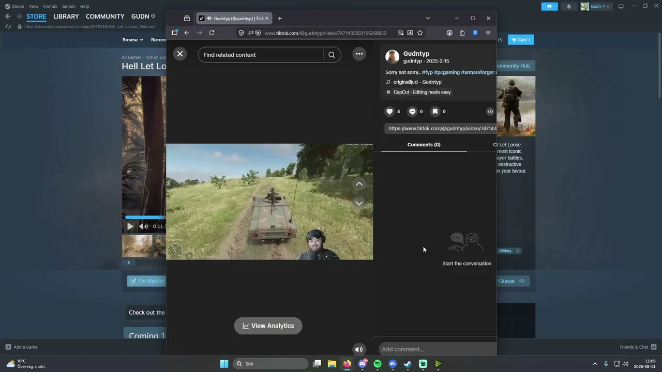Open Spotify from the taskbar
This screenshot has height=372, width=662.
point(378,364)
